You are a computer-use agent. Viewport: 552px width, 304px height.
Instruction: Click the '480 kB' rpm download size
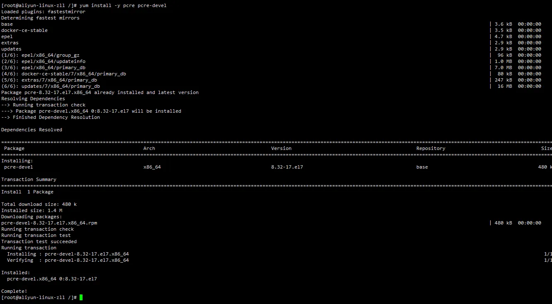tap(503, 223)
